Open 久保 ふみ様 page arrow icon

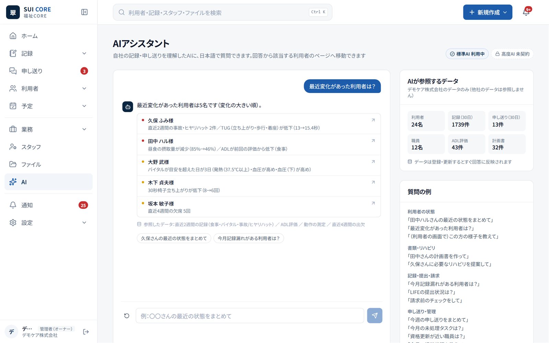373,120
